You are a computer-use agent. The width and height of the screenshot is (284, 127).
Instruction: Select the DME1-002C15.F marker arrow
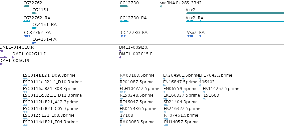(120, 57)
